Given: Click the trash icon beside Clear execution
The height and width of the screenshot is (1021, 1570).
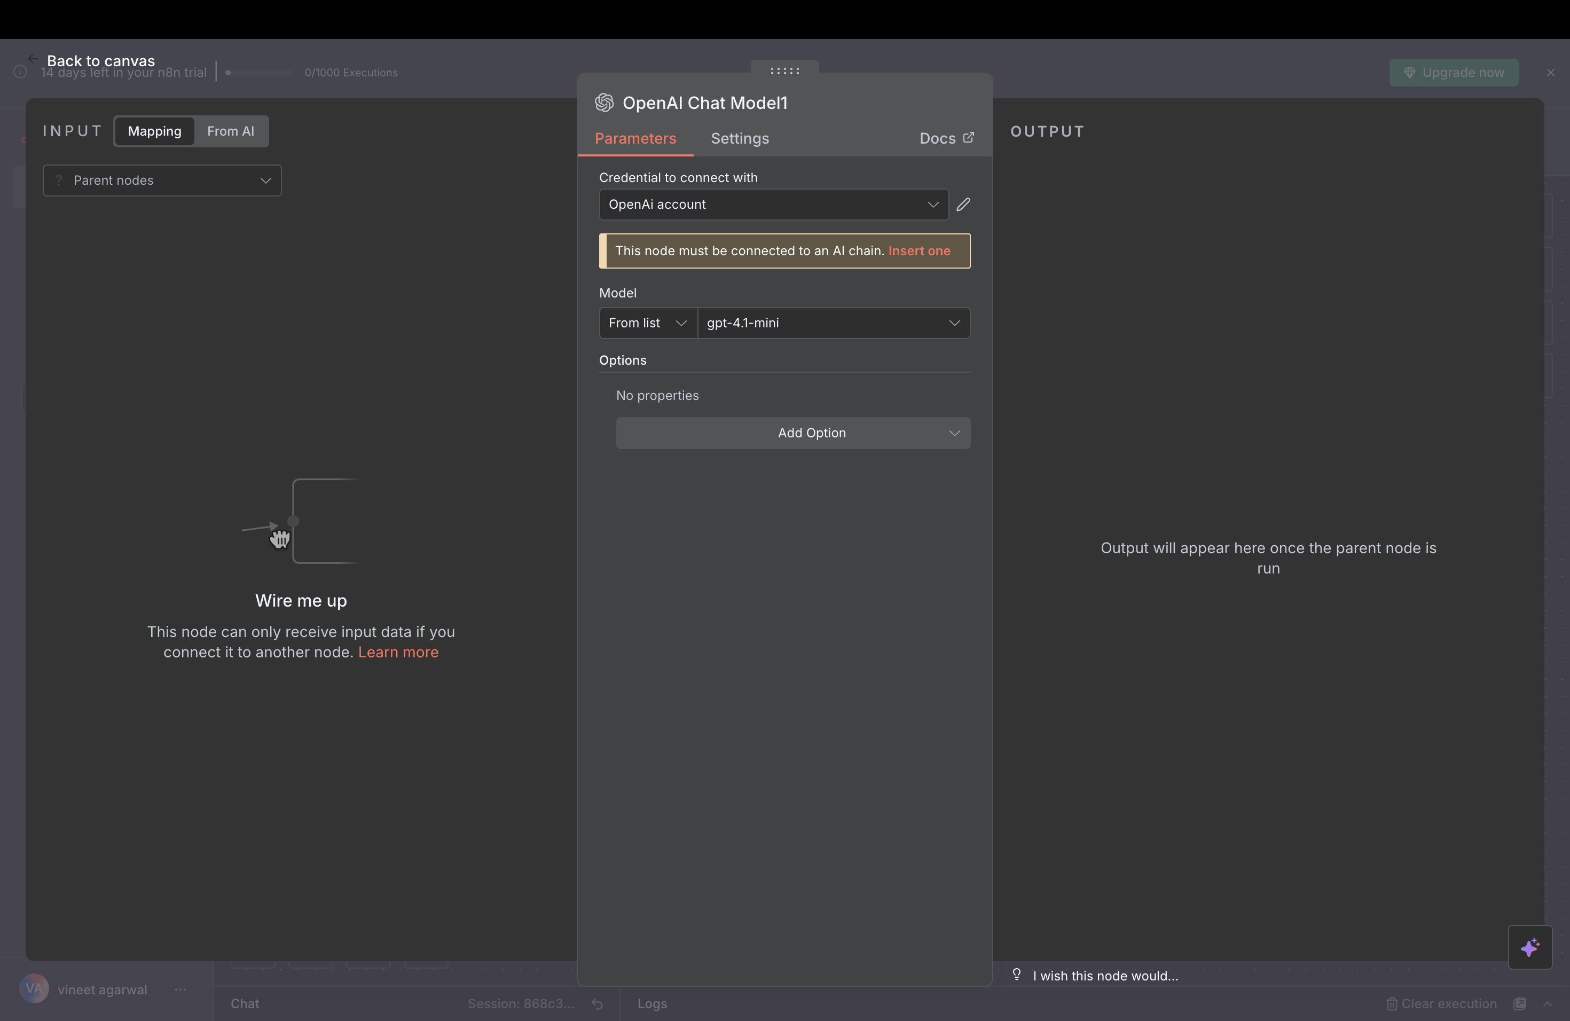Looking at the screenshot, I should [1392, 1004].
